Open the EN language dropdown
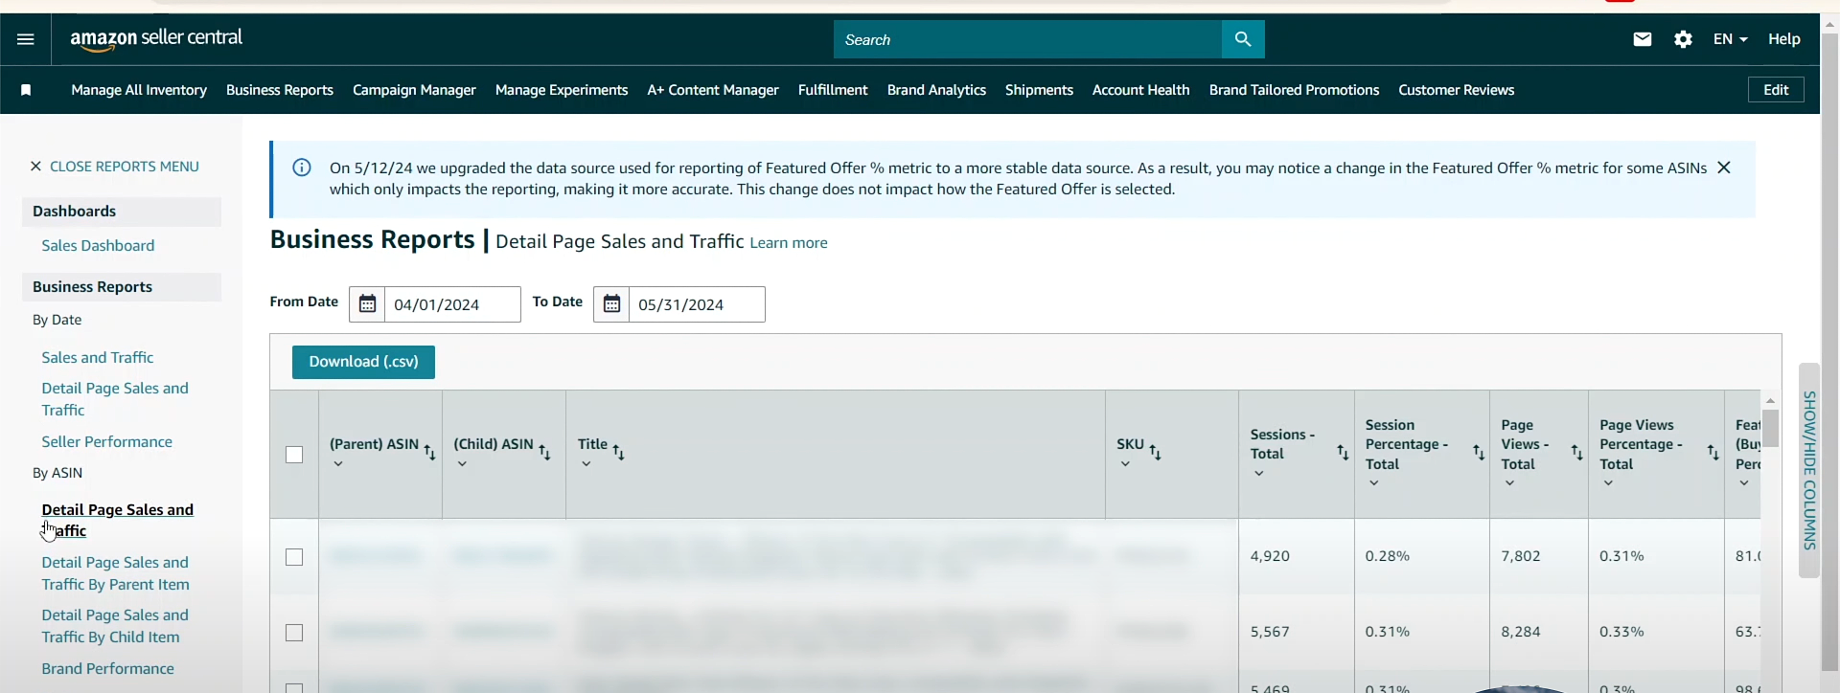Viewport: 1840px width, 693px height. (x=1731, y=39)
